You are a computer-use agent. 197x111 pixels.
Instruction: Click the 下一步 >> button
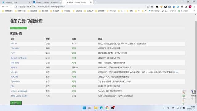click(x=16, y=103)
